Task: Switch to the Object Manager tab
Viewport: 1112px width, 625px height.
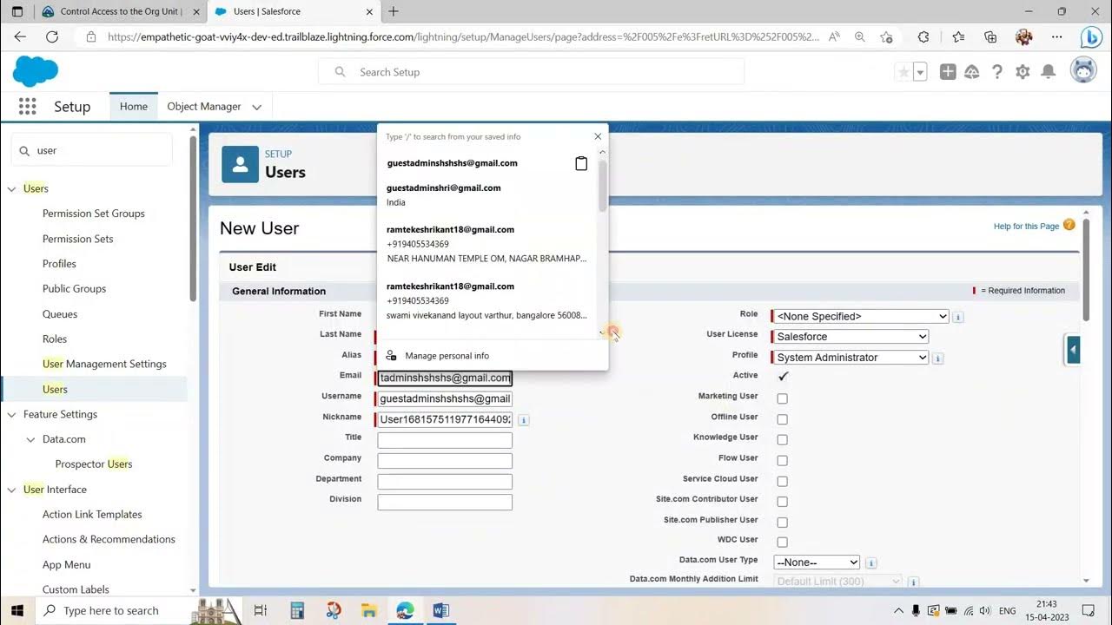Action: click(204, 106)
